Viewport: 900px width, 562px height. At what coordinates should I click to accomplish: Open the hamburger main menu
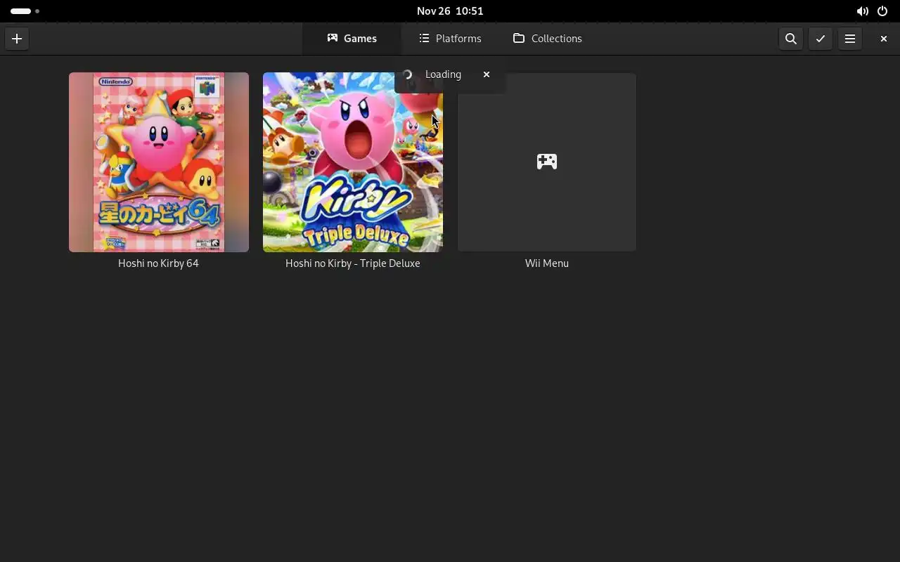(x=850, y=39)
